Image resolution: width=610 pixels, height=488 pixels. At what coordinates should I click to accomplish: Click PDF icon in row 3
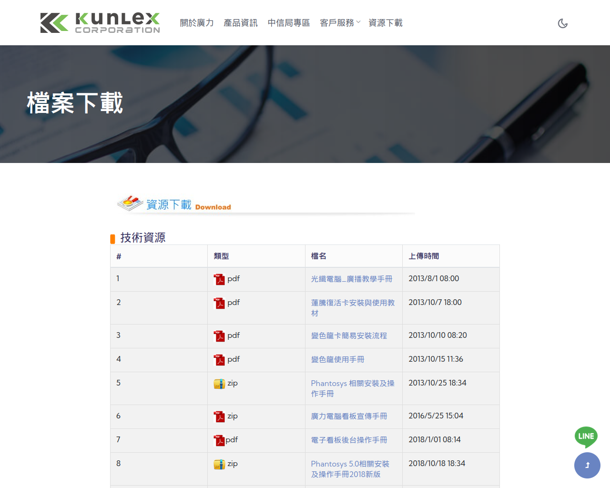[x=219, y=336]
